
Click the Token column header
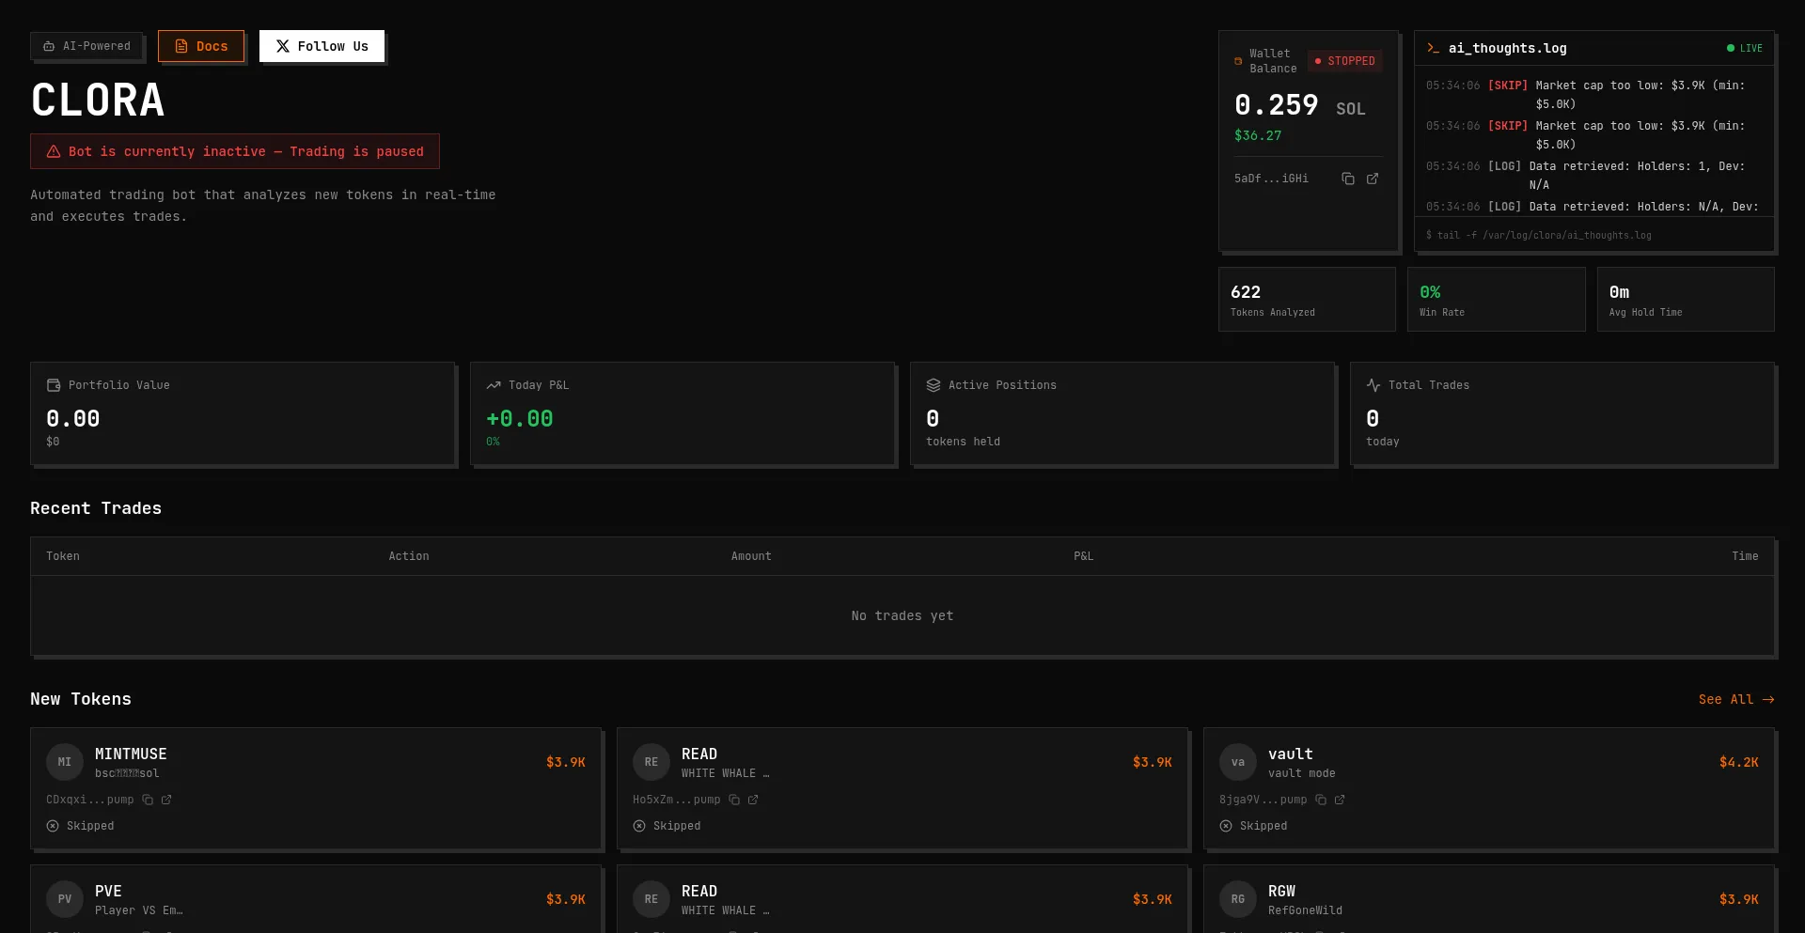click(x=63, y=556)
